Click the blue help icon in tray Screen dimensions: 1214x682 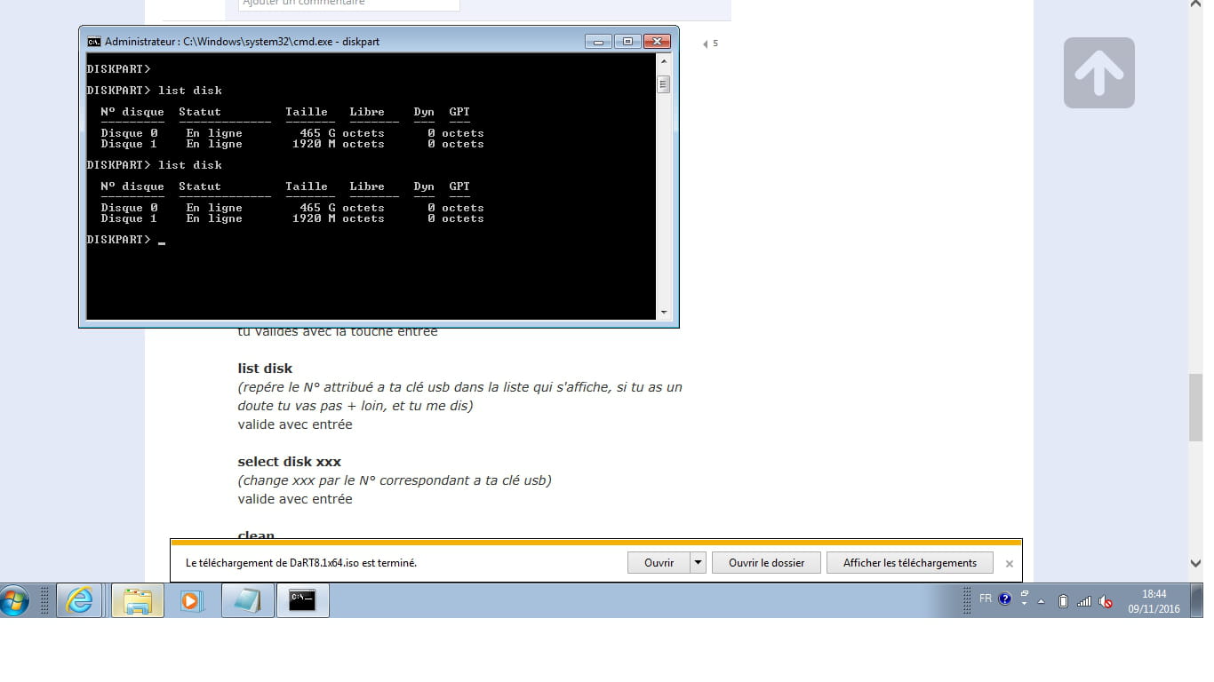1005,599
